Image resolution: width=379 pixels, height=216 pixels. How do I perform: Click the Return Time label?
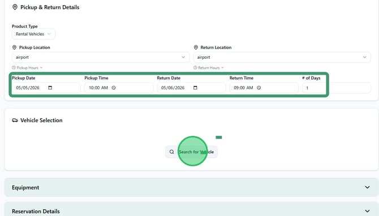pyautogui.click(x=242, y=78)
